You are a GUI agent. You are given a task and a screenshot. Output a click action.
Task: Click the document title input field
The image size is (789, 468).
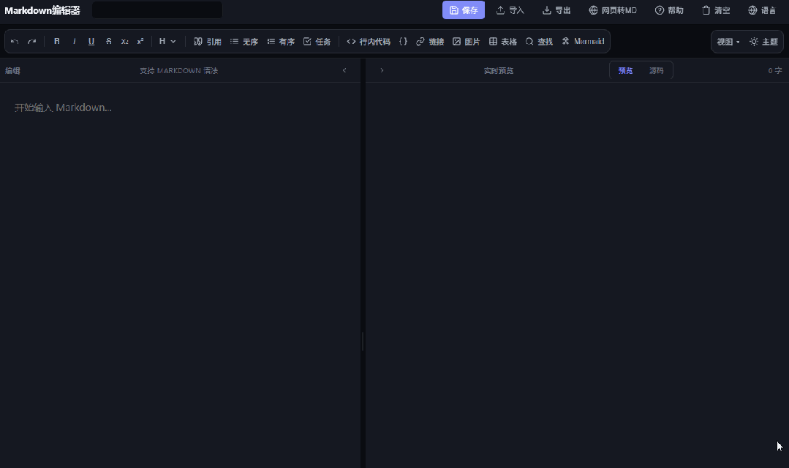157,10
